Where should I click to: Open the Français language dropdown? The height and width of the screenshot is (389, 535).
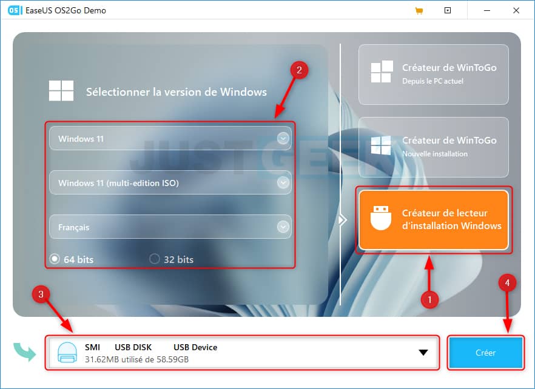pos(170,227)
